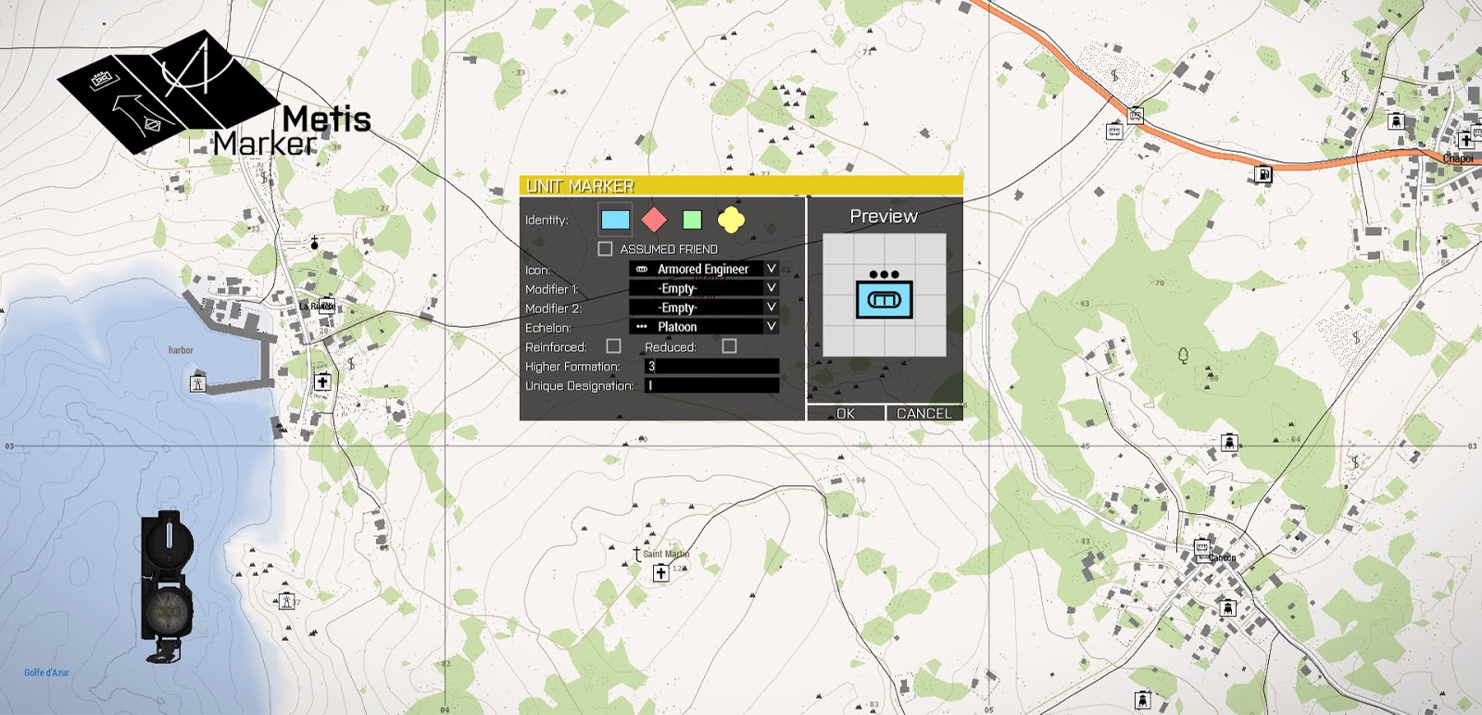
Task: Select the yellow quatrefoil unknown identity
Action: click(x=731, y=220)
